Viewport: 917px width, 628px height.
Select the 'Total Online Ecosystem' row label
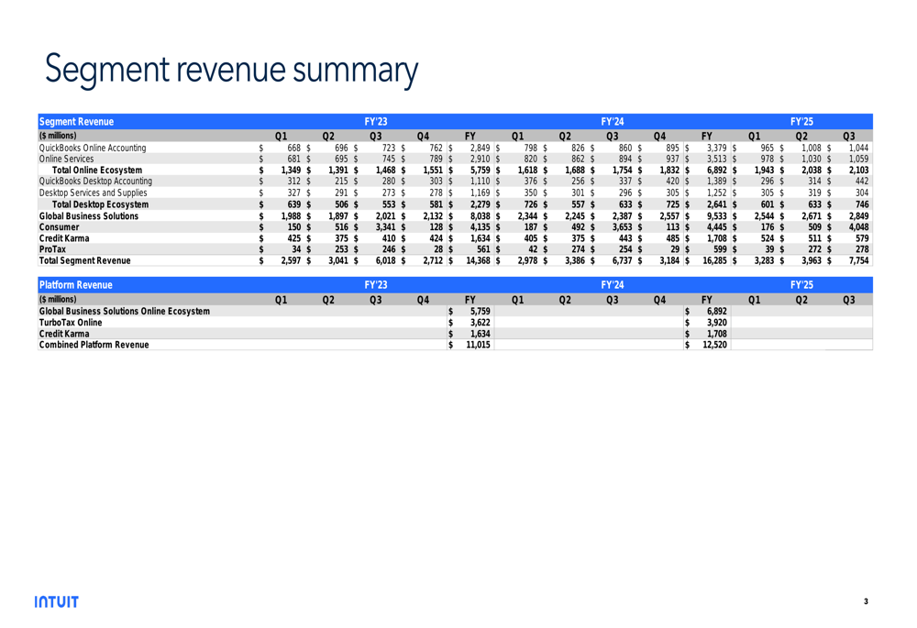point(97,171)
